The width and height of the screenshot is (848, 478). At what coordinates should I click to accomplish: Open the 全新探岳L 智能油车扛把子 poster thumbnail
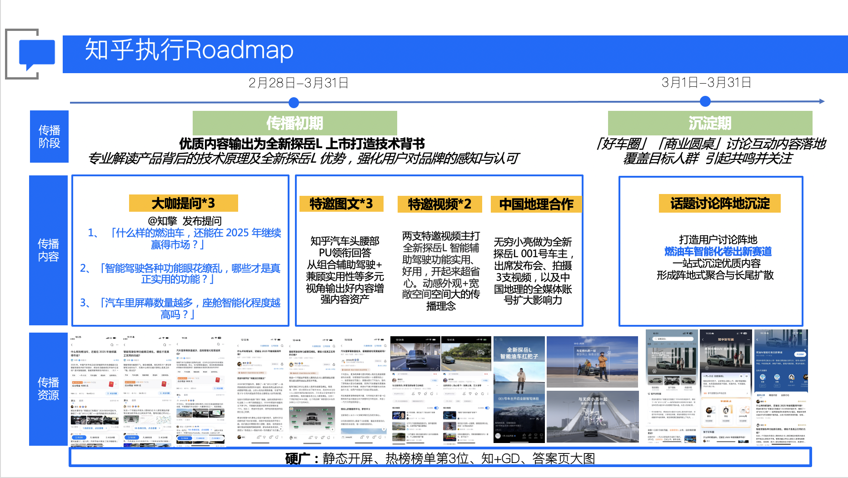tap(519, 389)
